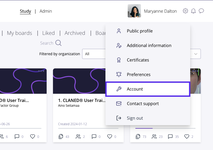Click the members icon showing 6
This screenshot has width=213, height=150.
click(x=2, y=137)
